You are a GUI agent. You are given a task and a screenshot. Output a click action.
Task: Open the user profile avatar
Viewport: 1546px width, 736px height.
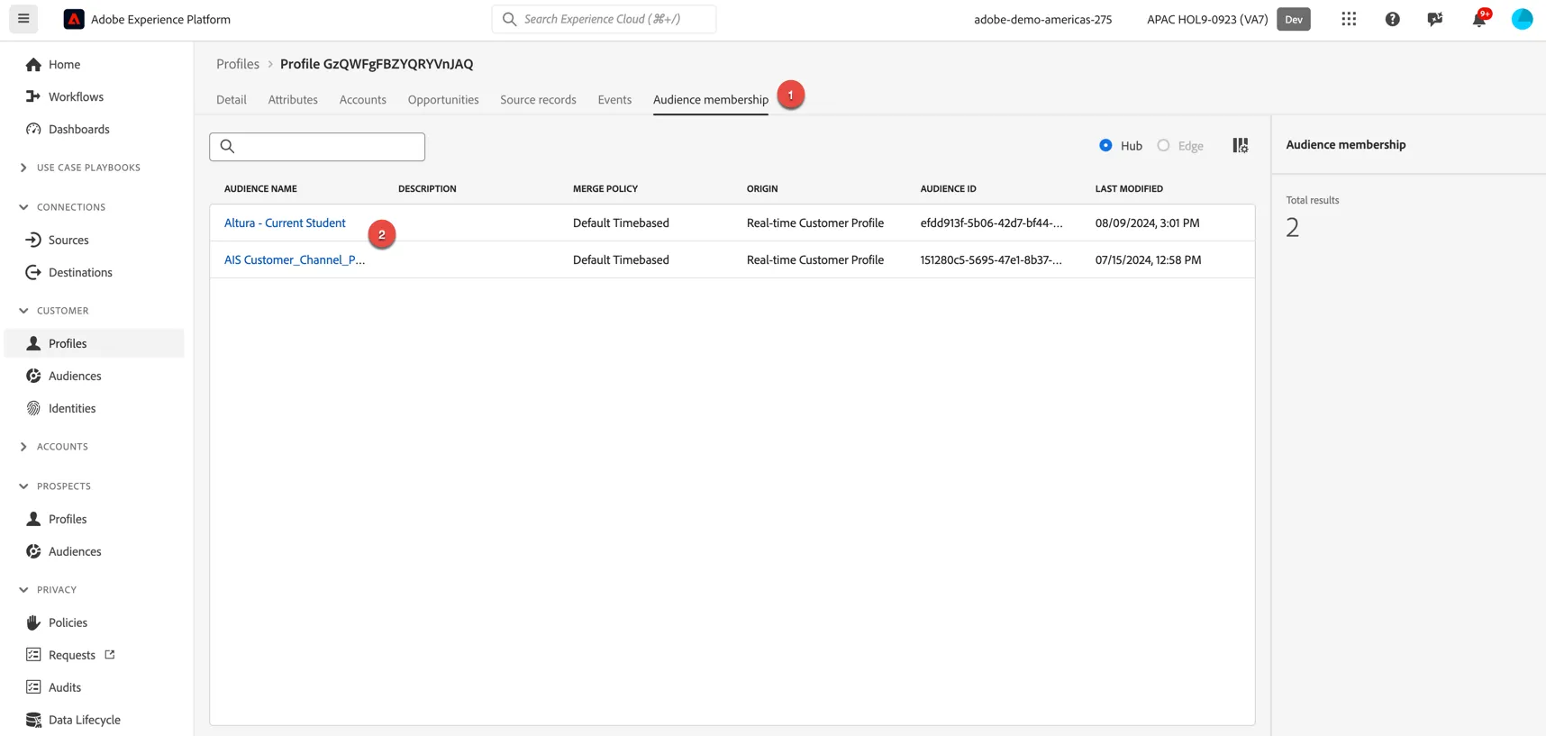click(x=1522, y=19)
